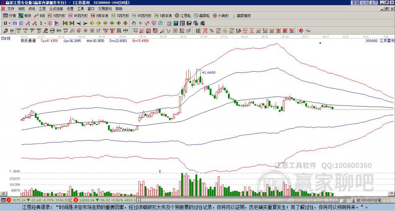Open the 板块 sector view
The height and width of the screenshot is (211, 395).
click(25, 15)
